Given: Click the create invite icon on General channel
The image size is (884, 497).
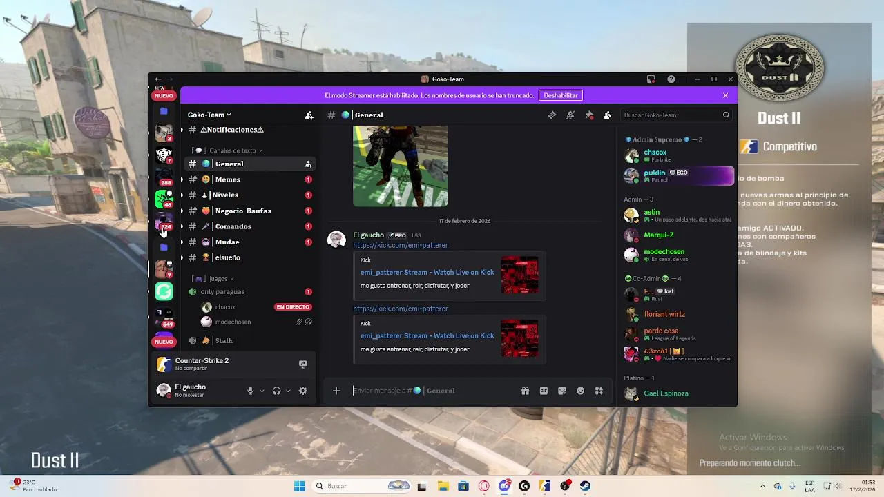Looking at the screenshot, I should [x=308, y=164].
